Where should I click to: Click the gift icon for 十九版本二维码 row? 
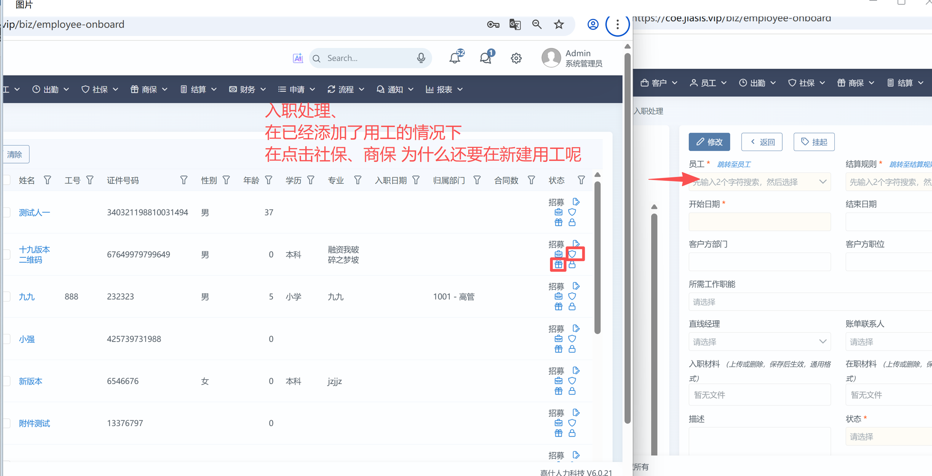(x=558, y=265)
